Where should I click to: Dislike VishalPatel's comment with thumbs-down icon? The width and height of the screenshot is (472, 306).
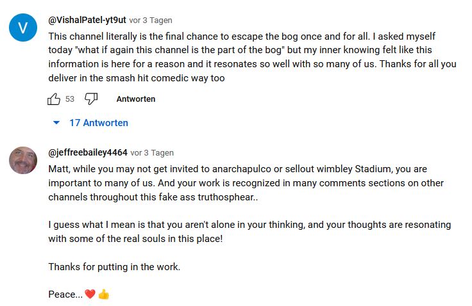91,99
